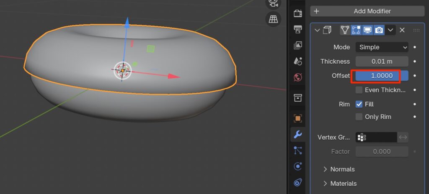Viewport: 429px width, 194px height.
Task: Open the Output properties tab
Action: (x=298, y=29)
